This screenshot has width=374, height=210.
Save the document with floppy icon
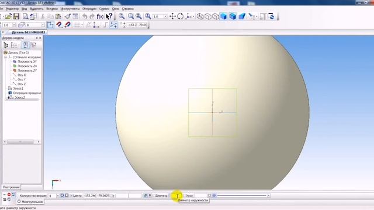click(16, 16)
